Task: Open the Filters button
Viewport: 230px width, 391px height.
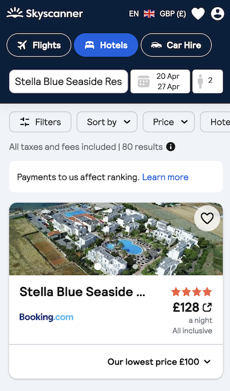Action: click(x=40, y=122)
